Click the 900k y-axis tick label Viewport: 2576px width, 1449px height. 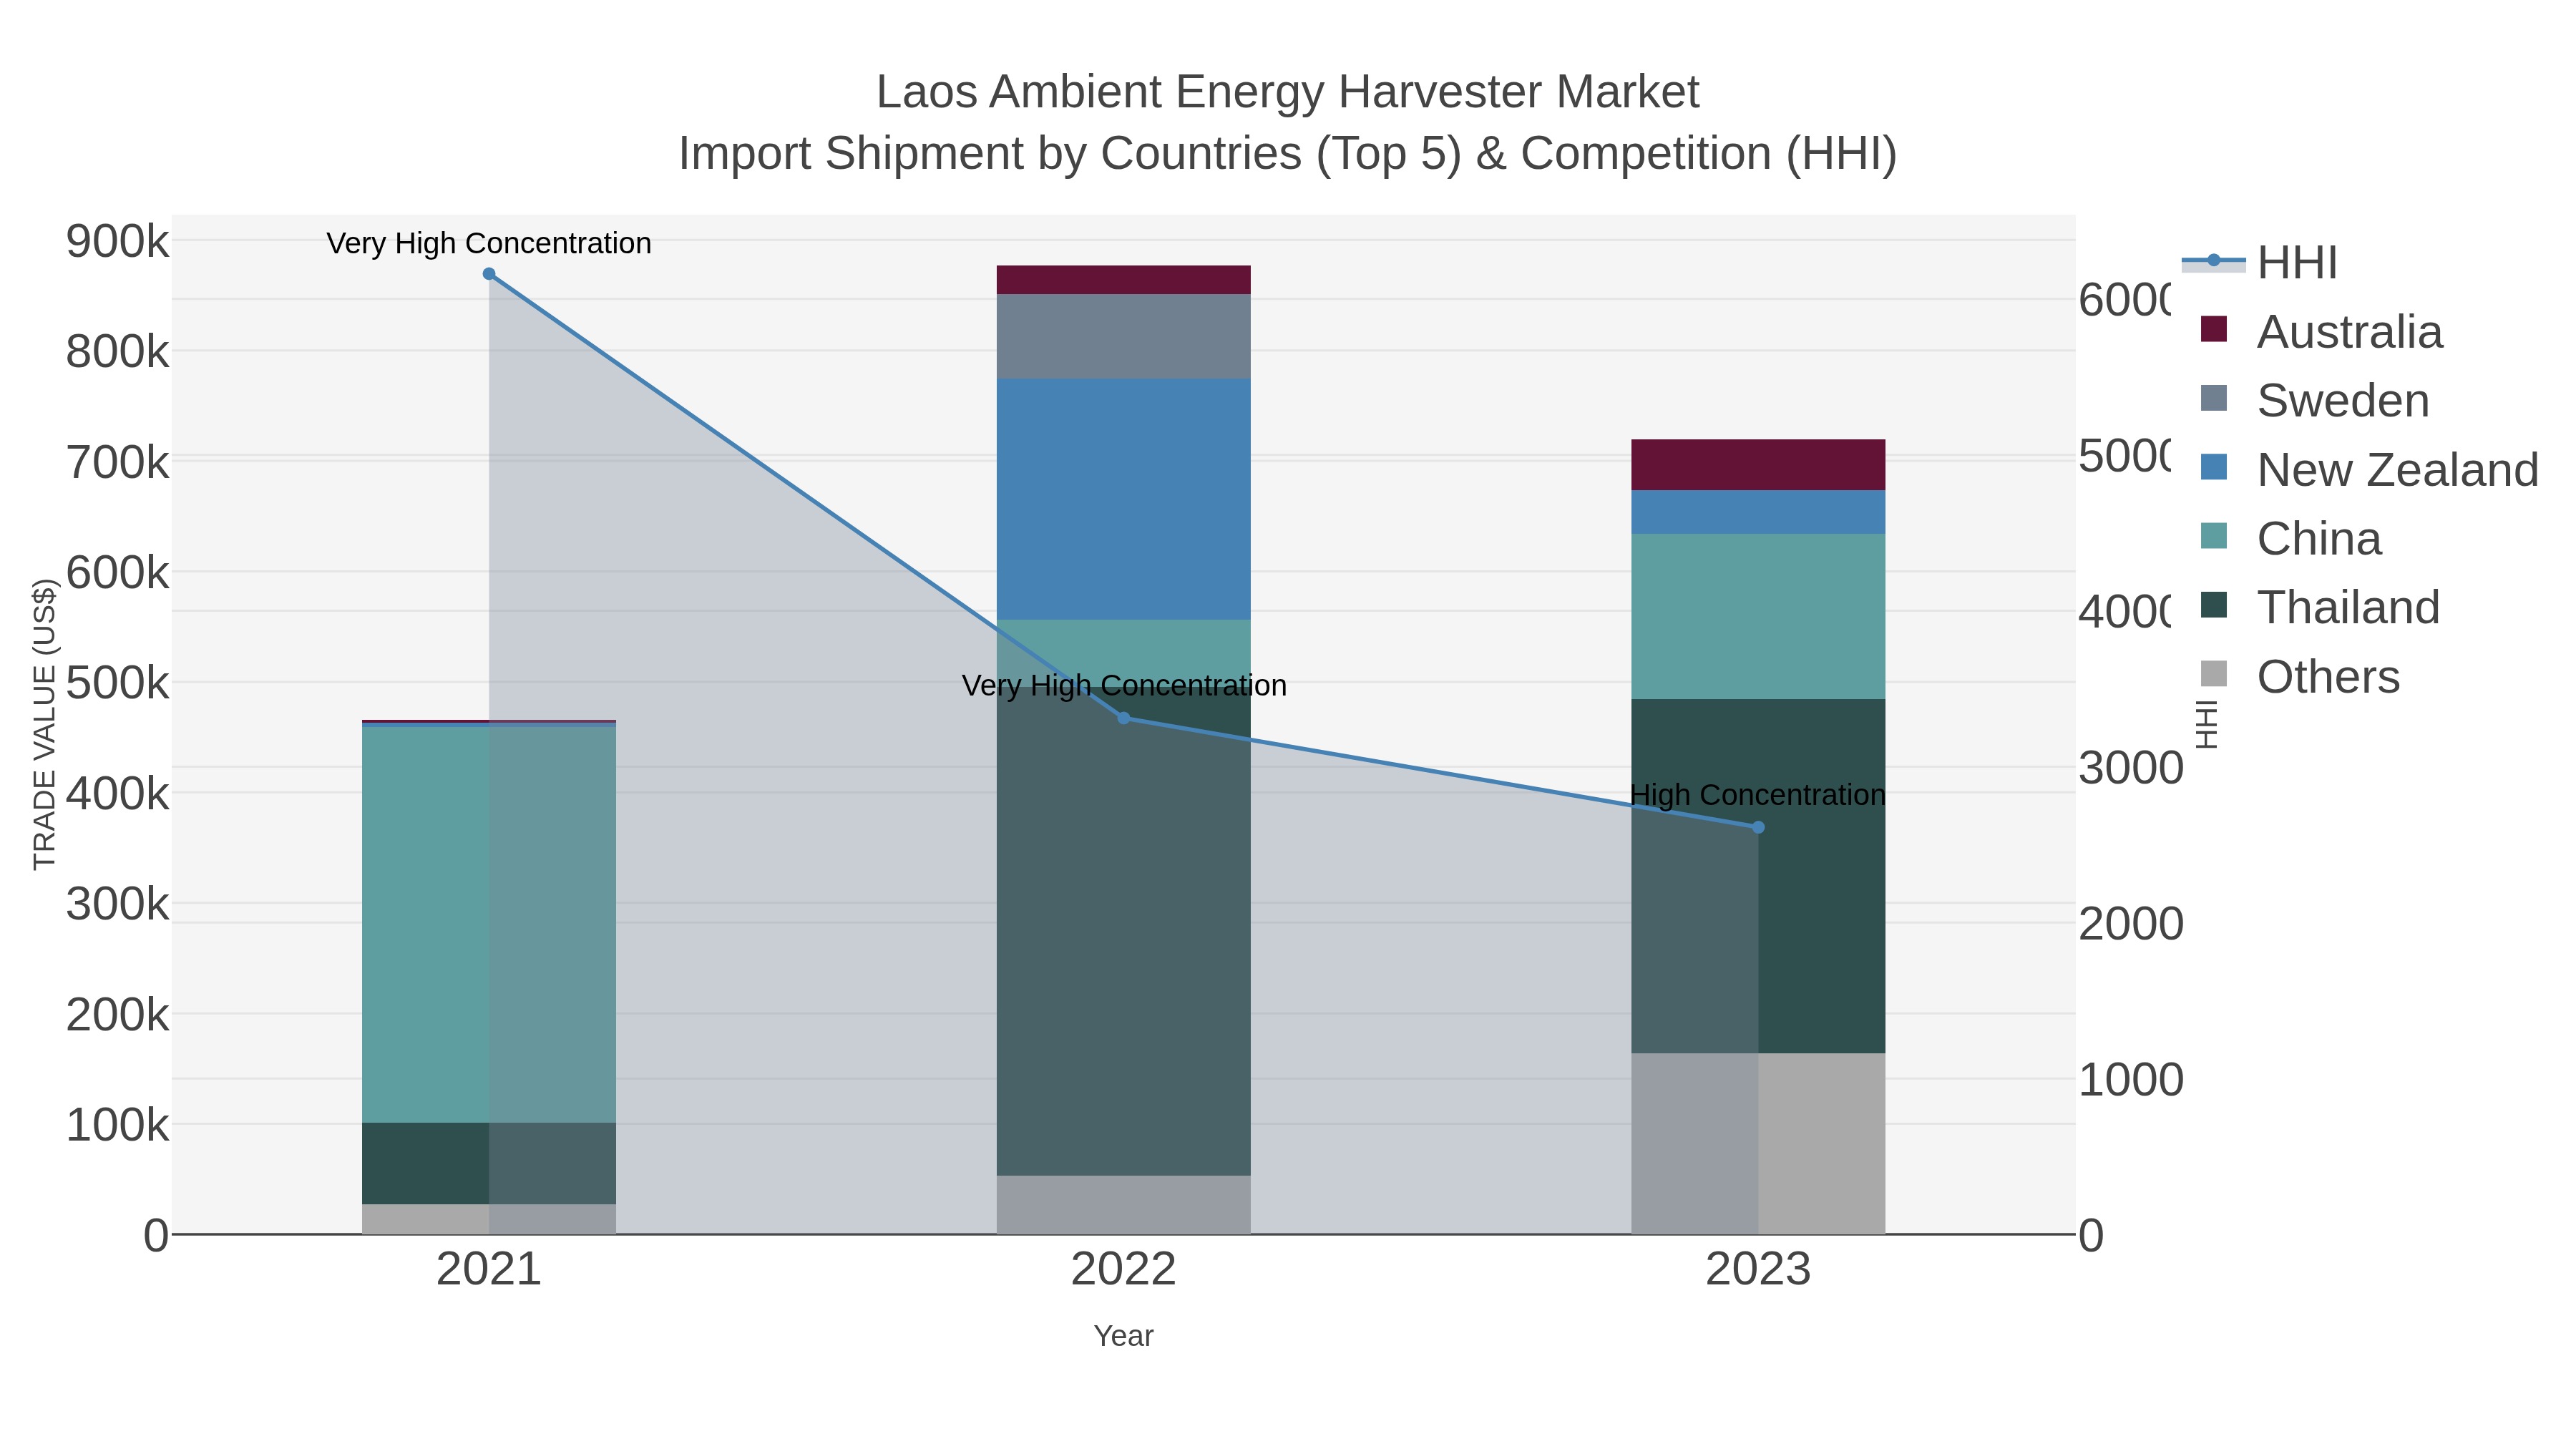tap(117, 242)
